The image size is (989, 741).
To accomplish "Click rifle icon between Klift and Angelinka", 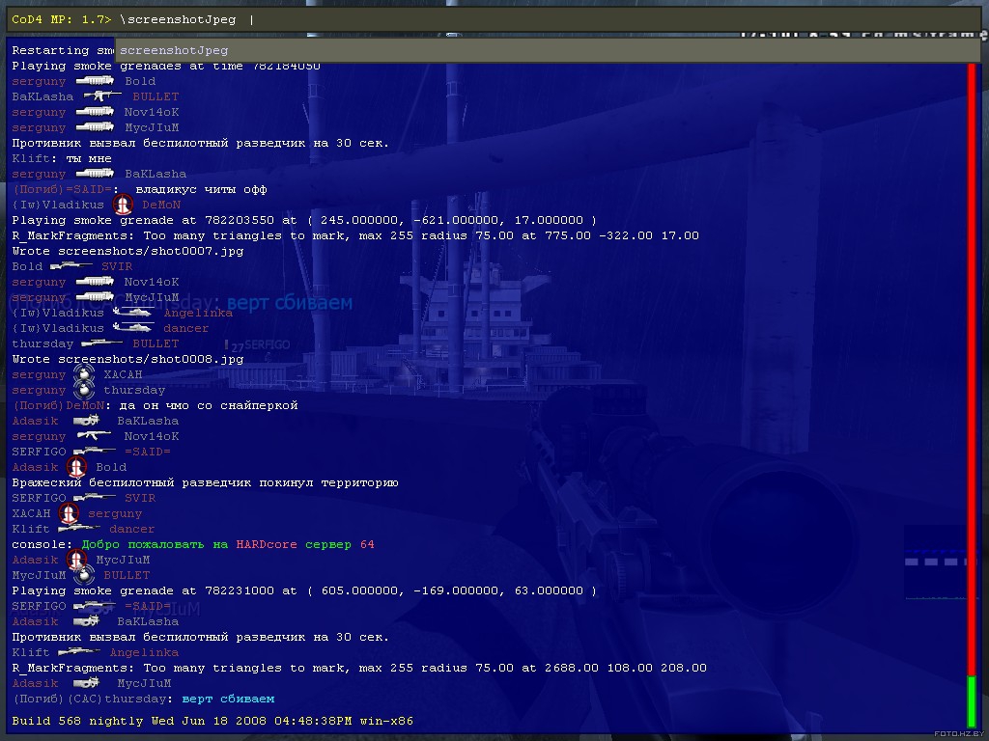I will pos(79,652).
